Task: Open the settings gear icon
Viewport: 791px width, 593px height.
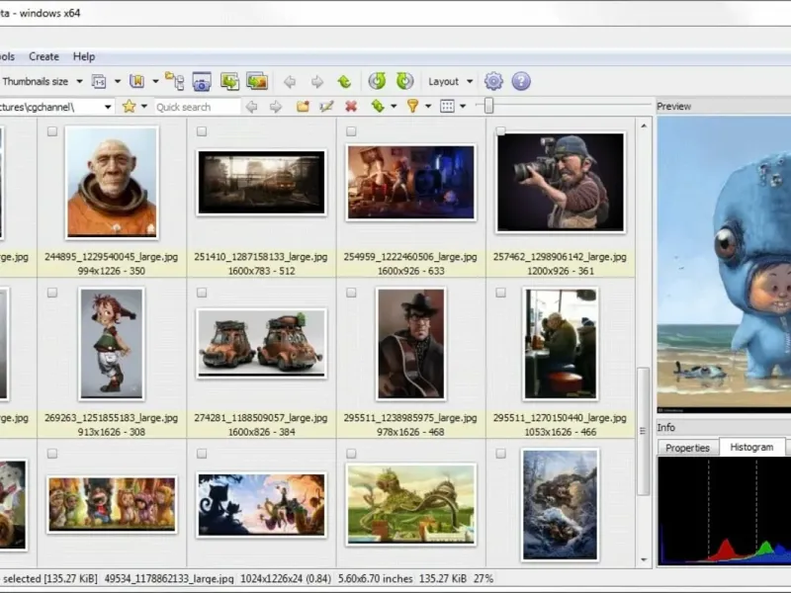Action: [493, 81]
